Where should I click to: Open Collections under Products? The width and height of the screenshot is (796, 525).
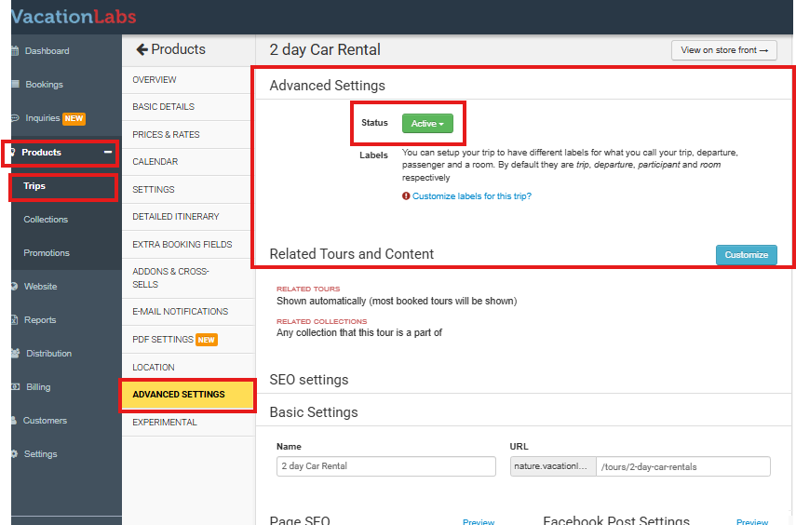[x=46, y=220]
